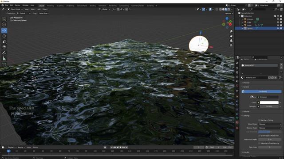
Task: Open the Edit menu
Action: tap(12, 5)
